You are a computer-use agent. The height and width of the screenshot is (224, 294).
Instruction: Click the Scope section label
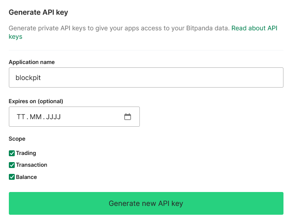pyautogui.click(x=17, y=139)
